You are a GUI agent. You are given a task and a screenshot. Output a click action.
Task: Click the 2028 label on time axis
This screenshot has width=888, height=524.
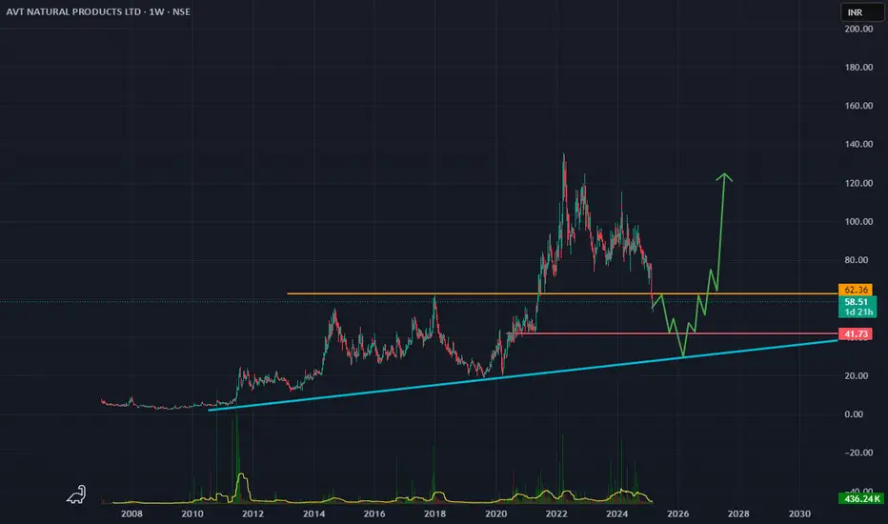[738, 514]
